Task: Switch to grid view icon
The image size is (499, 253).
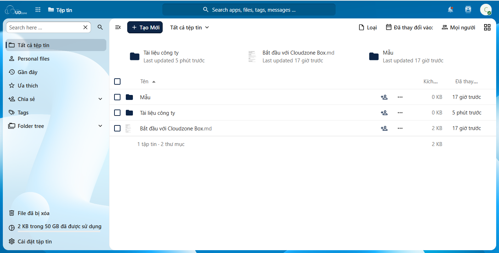Action: pos(487,27)
